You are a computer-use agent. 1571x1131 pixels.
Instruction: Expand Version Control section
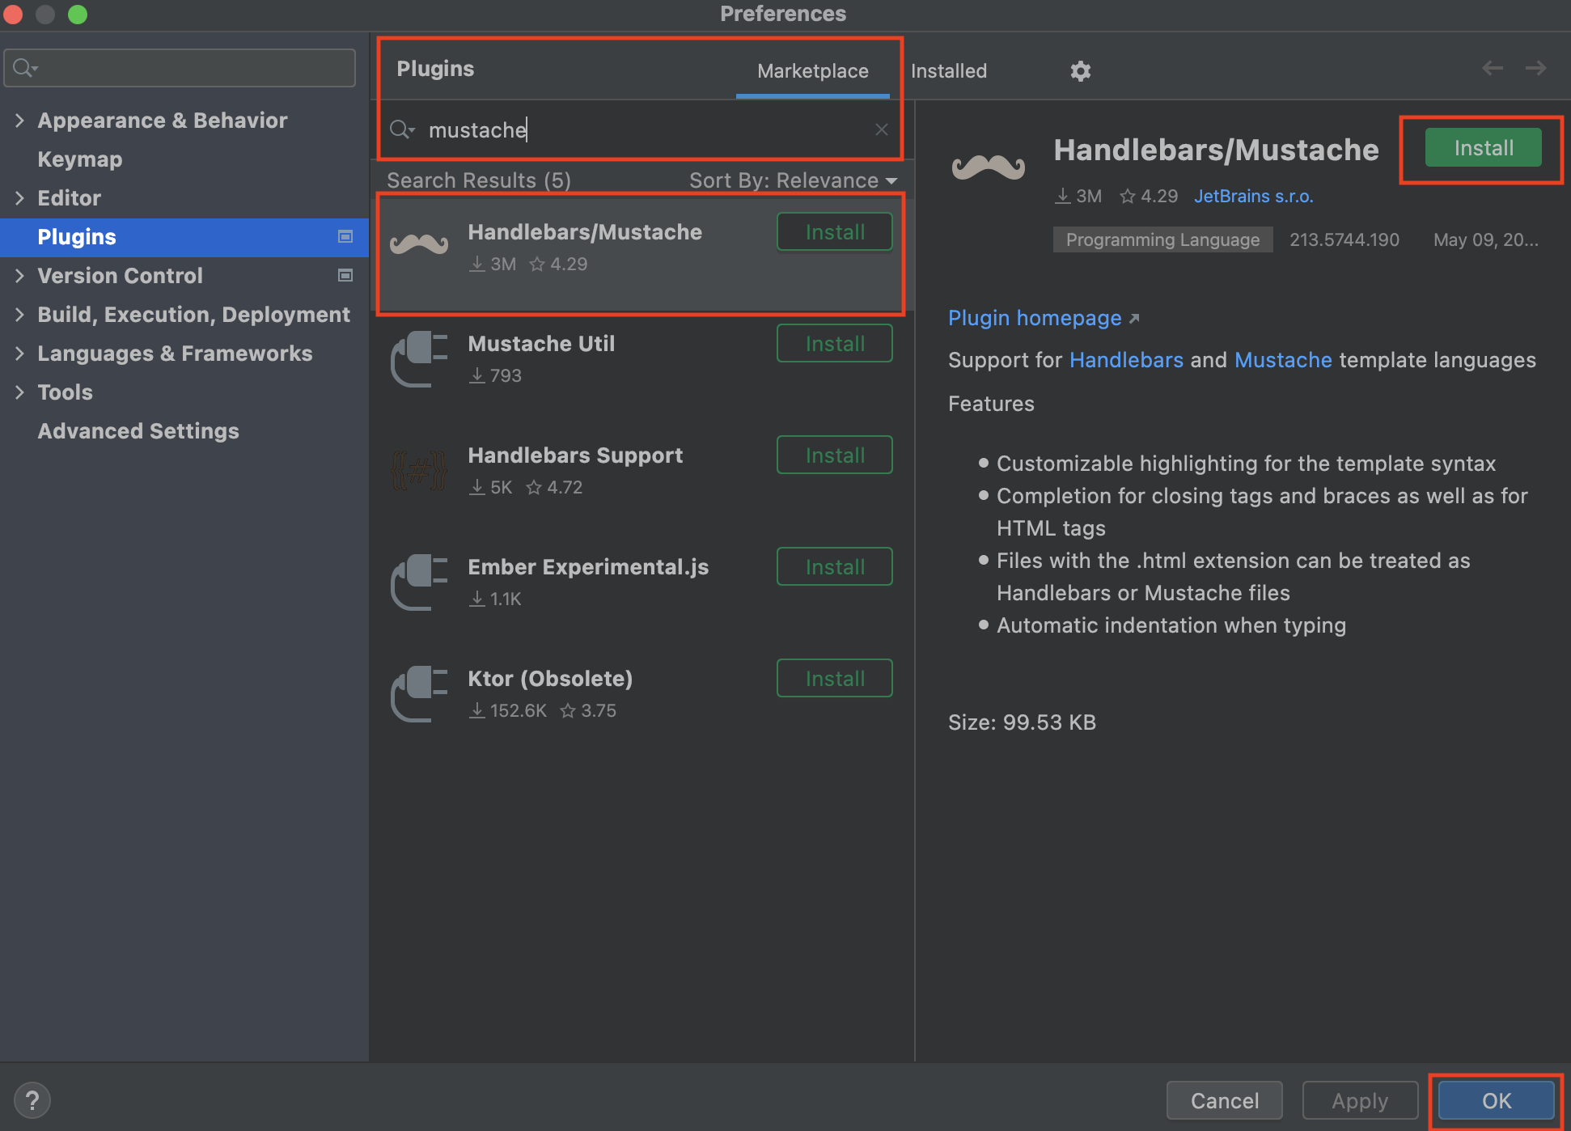[x=19, y=275]
